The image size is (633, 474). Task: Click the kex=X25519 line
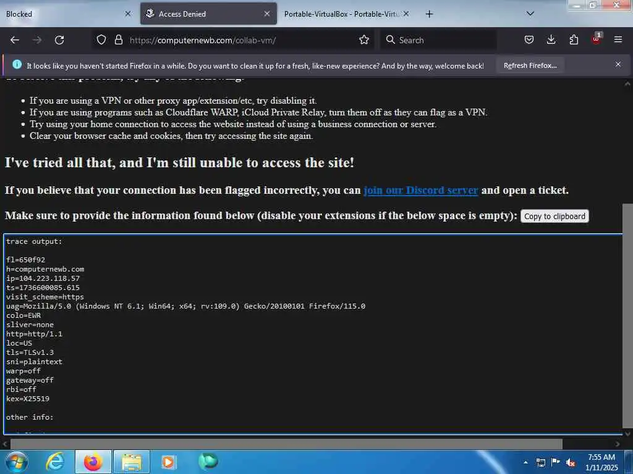(28, 399)
